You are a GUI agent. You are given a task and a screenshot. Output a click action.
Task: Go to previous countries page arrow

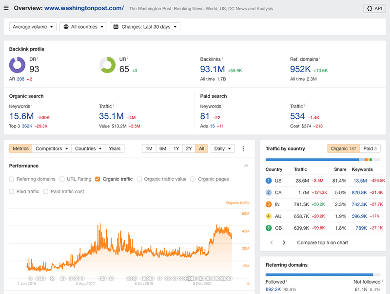pyautogui.click(x=272, y=242)
